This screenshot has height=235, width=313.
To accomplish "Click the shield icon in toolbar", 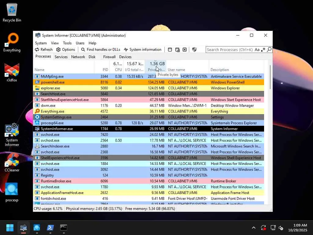I will pyautogui.click(x=194, y=49).
